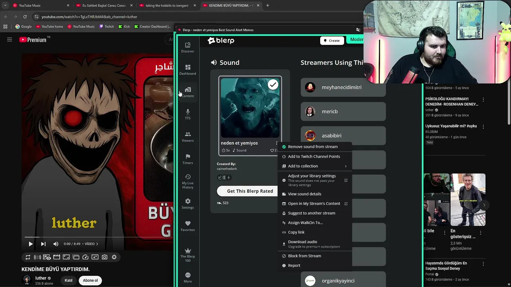Open Favorites heart in Blerp sidebar

point(188,226)
